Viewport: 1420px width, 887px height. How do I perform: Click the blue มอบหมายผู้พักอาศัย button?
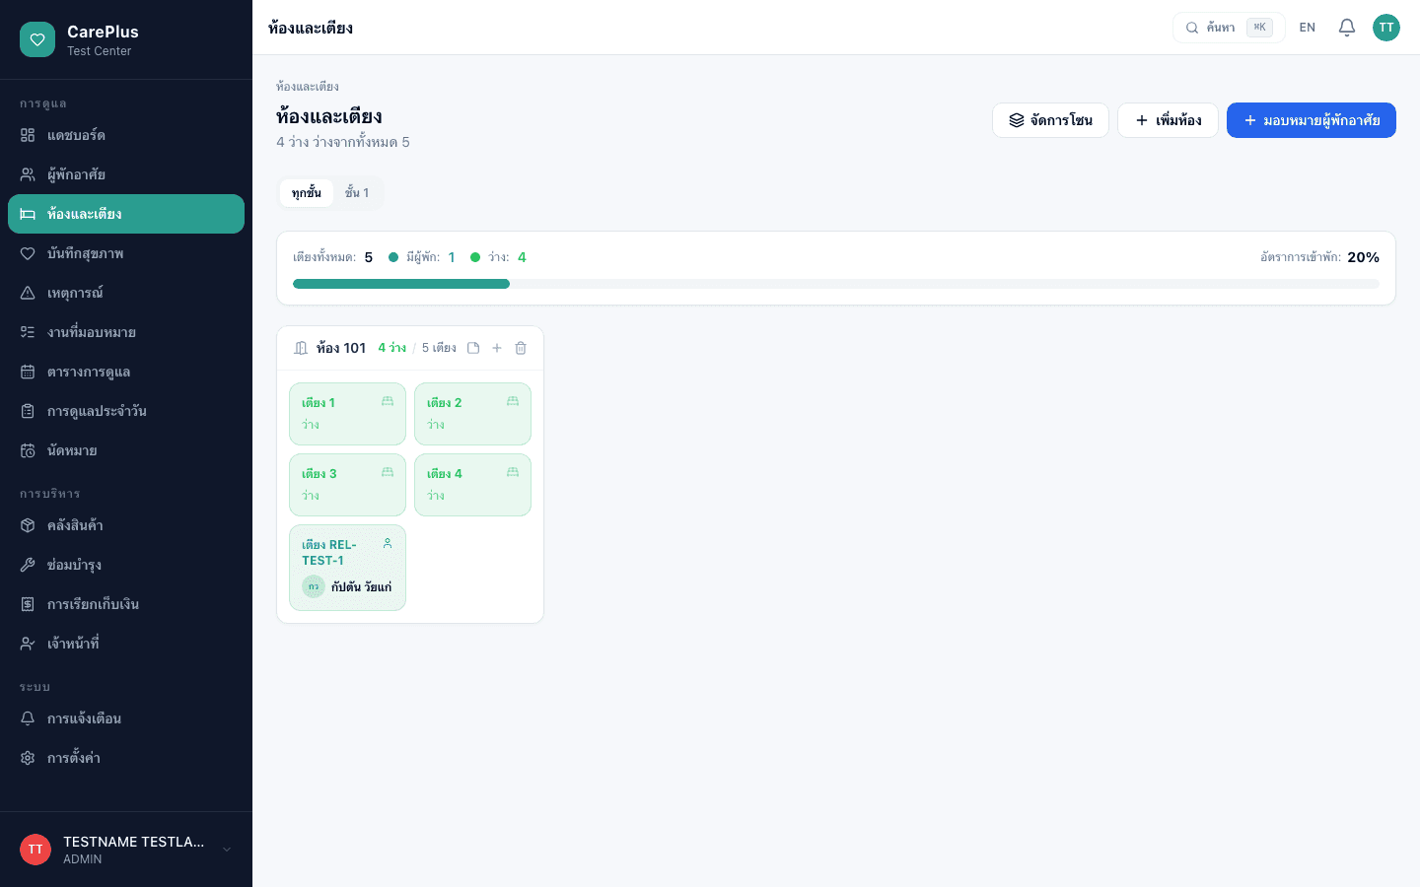1312,120
